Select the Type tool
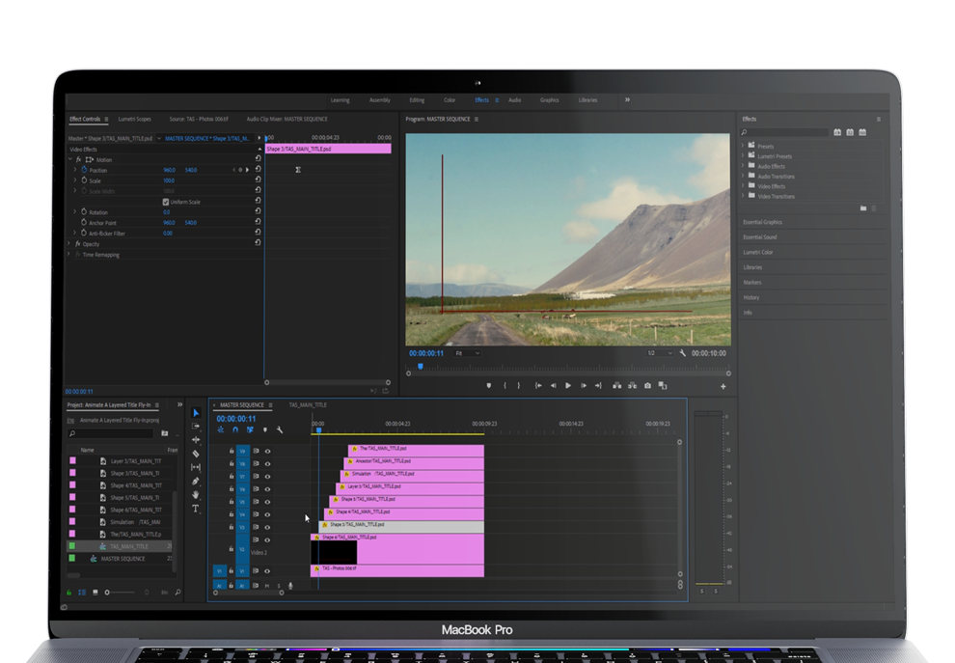955x663 pixels. [x=196, y=509]
